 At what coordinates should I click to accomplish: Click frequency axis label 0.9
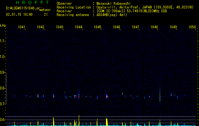[2, 72]
